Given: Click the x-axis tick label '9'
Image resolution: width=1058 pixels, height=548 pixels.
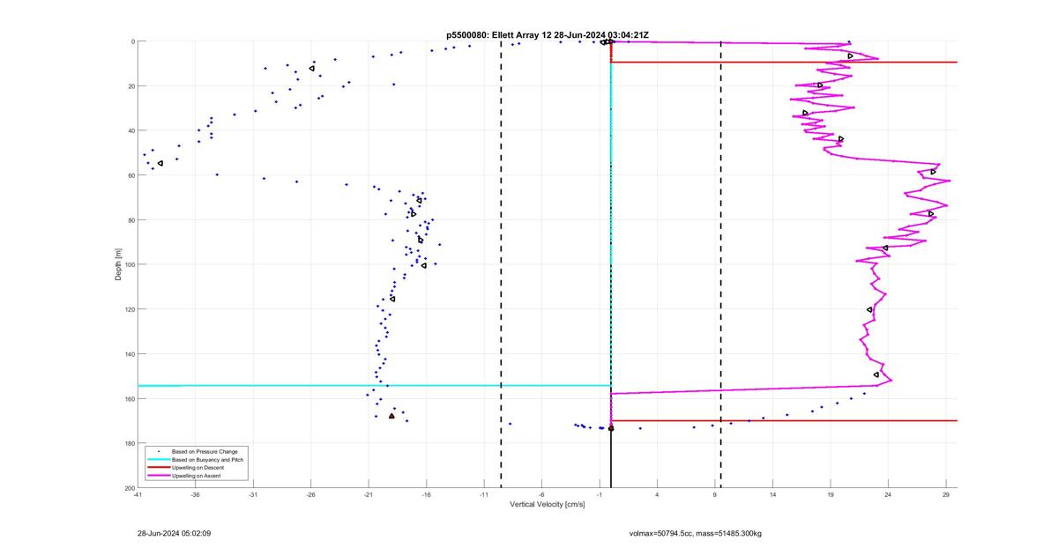Looking at the screenshot, I should click(x=715, y=496).
